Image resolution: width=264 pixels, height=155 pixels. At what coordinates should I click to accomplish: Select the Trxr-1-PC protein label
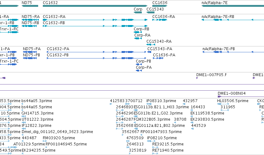click(x=9, y=61)
